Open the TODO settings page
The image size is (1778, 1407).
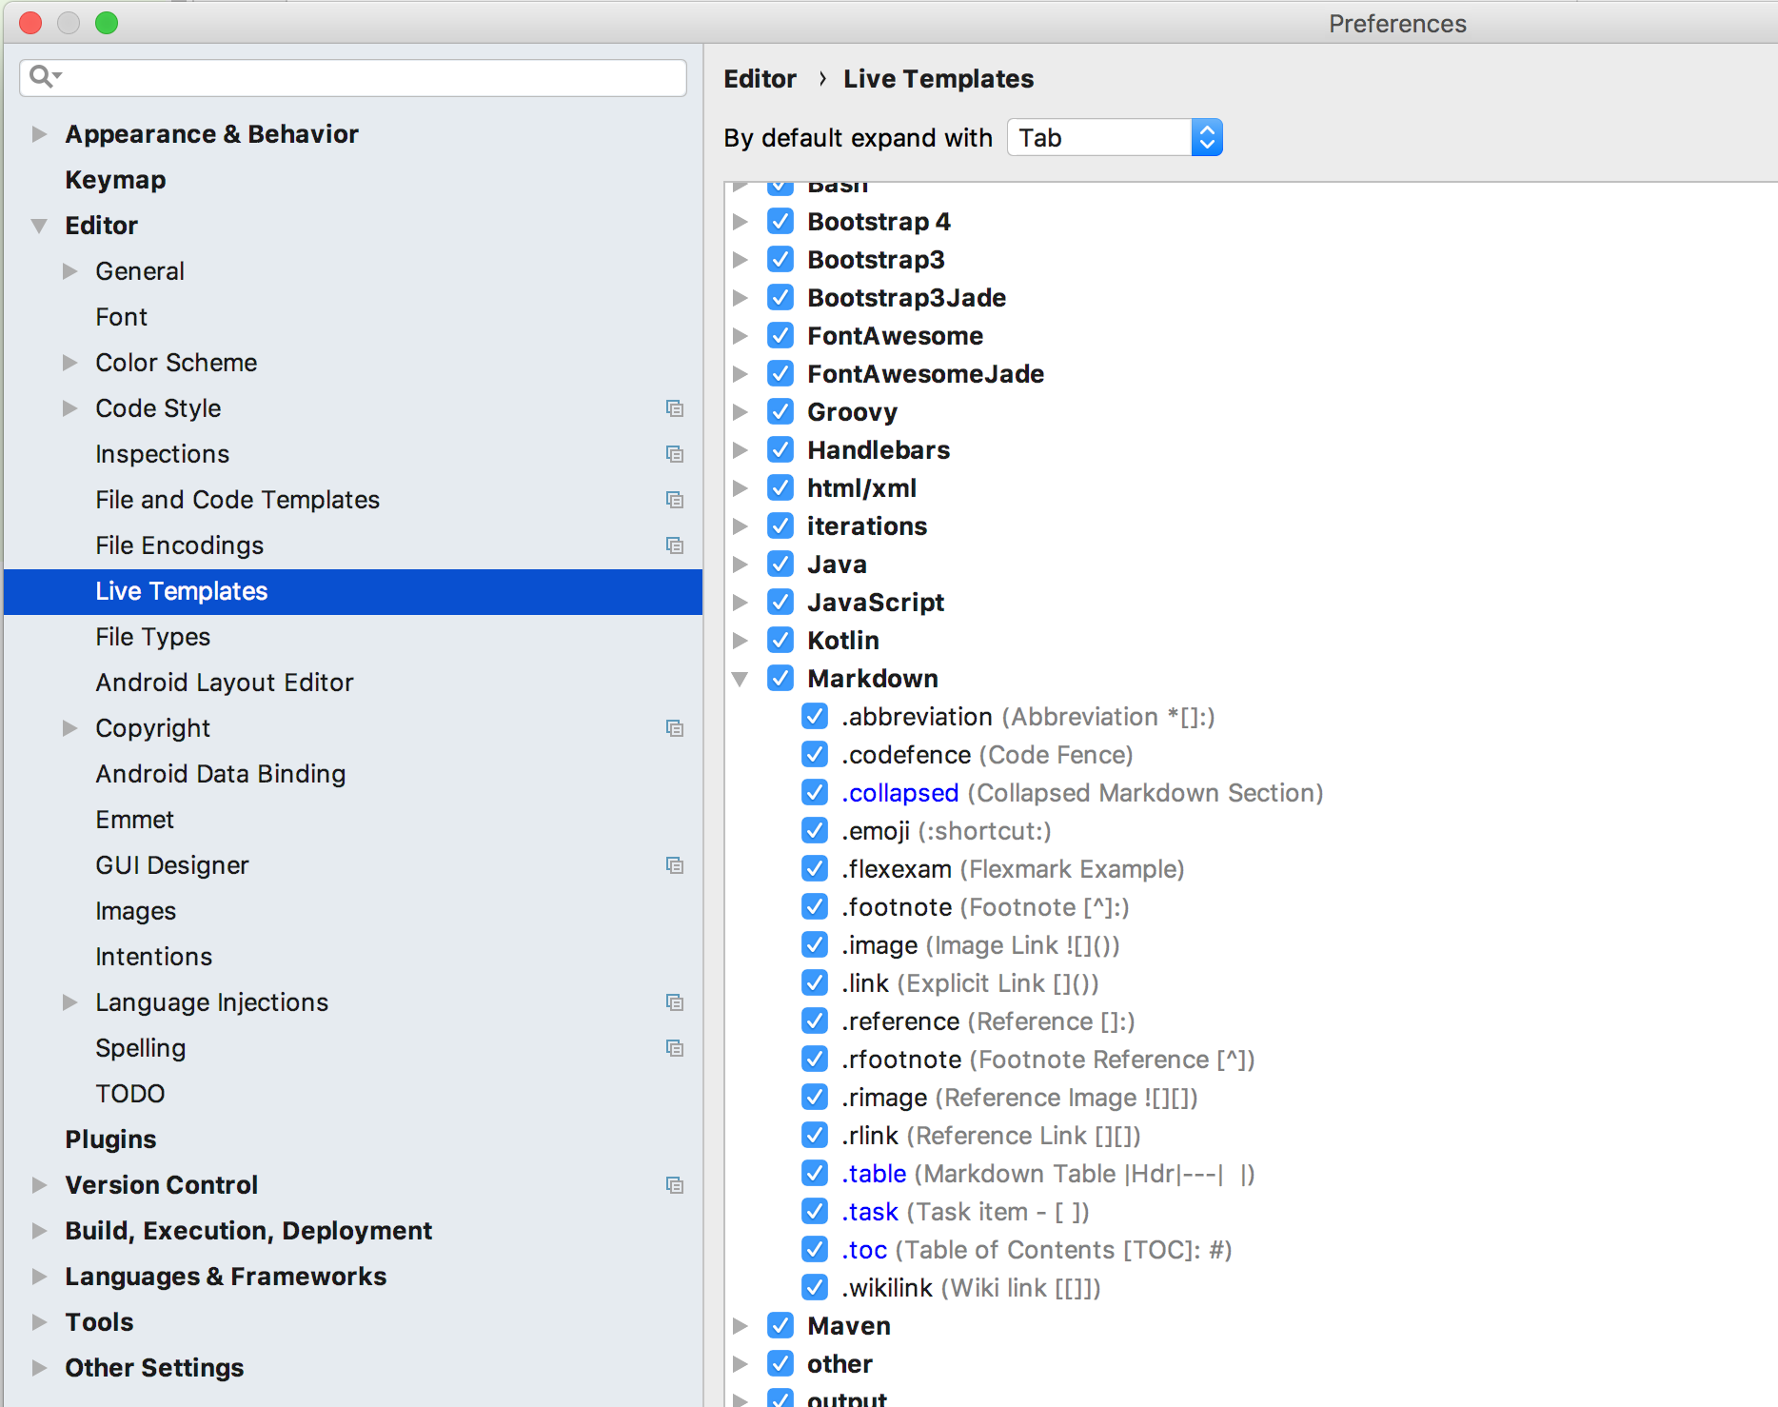[130, 1094]
